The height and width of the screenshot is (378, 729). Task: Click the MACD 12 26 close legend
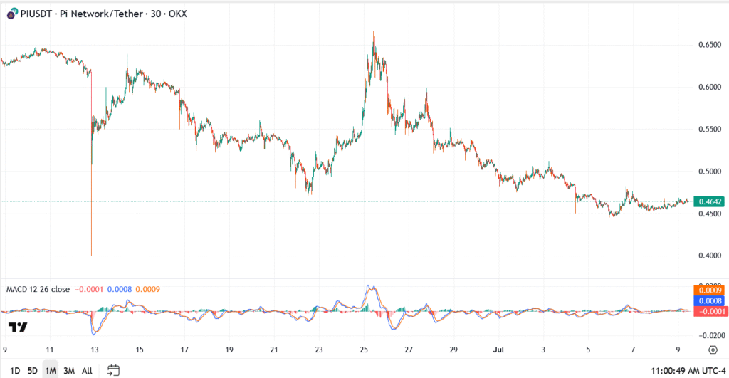(38, 289)
